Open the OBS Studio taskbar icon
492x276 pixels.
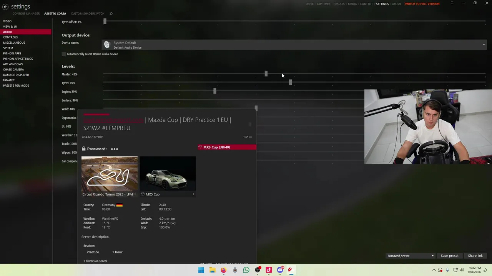coord(258,270)
